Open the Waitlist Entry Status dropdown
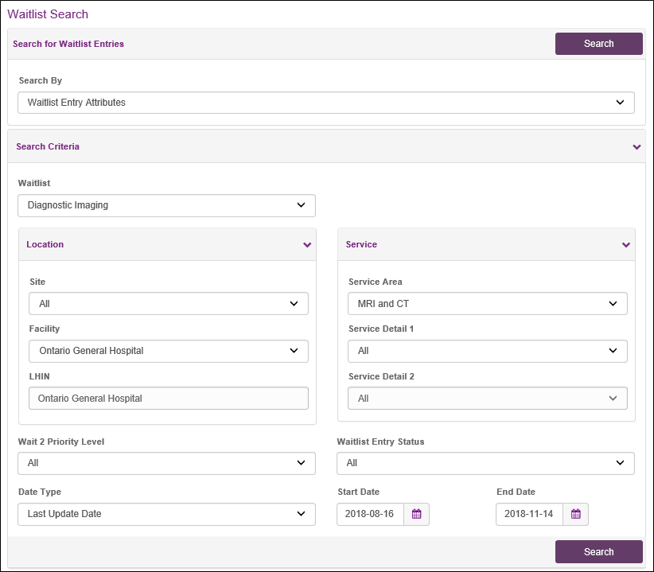Viewport: 654px width, 572px height. pos(485,463)
